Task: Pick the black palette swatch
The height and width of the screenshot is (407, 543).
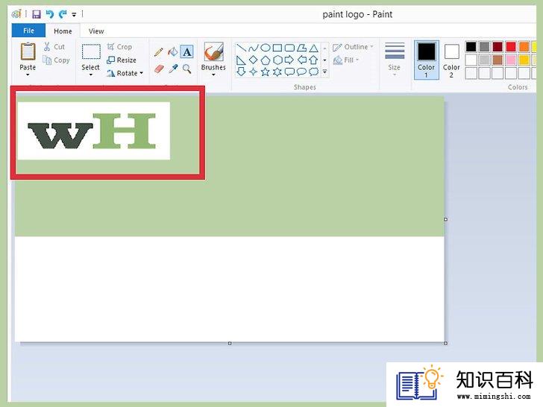Action: tap(471, 46)
